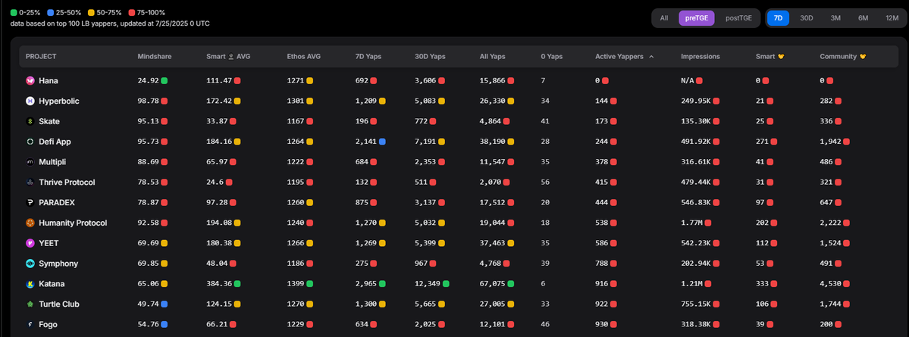The height and width of the screenshot is (337, 909).
Task: Switch to the 7D time range
Action: click(778, 18)
